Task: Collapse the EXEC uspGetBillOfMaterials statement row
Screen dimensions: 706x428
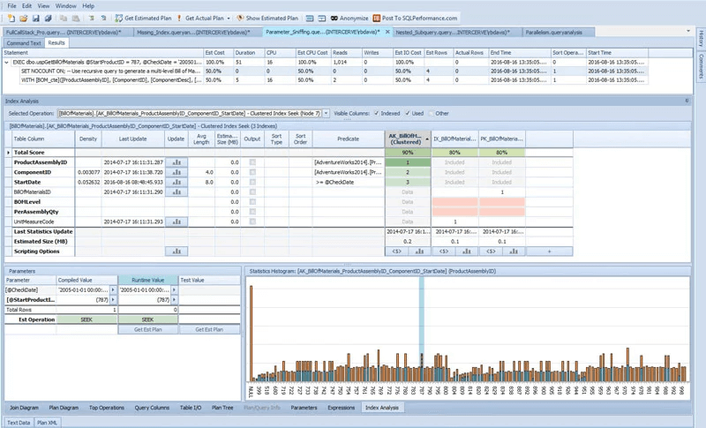Action: click(x=7, y=62)
